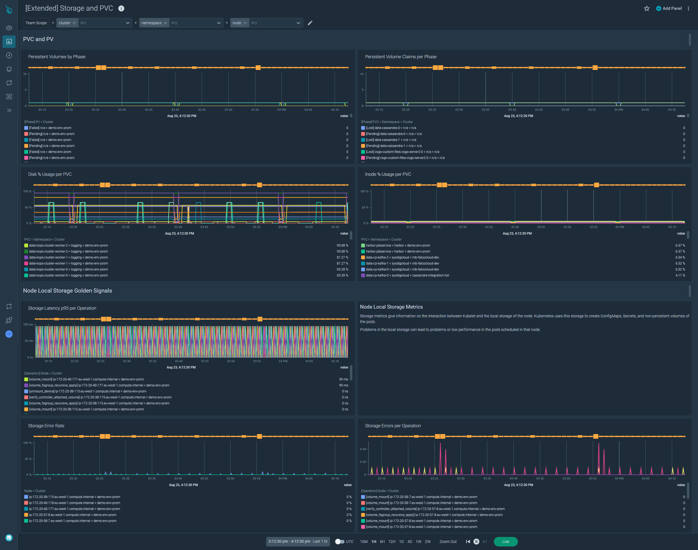
Task: Open the dashboard options kebab menu
Action: coord(689,8)
